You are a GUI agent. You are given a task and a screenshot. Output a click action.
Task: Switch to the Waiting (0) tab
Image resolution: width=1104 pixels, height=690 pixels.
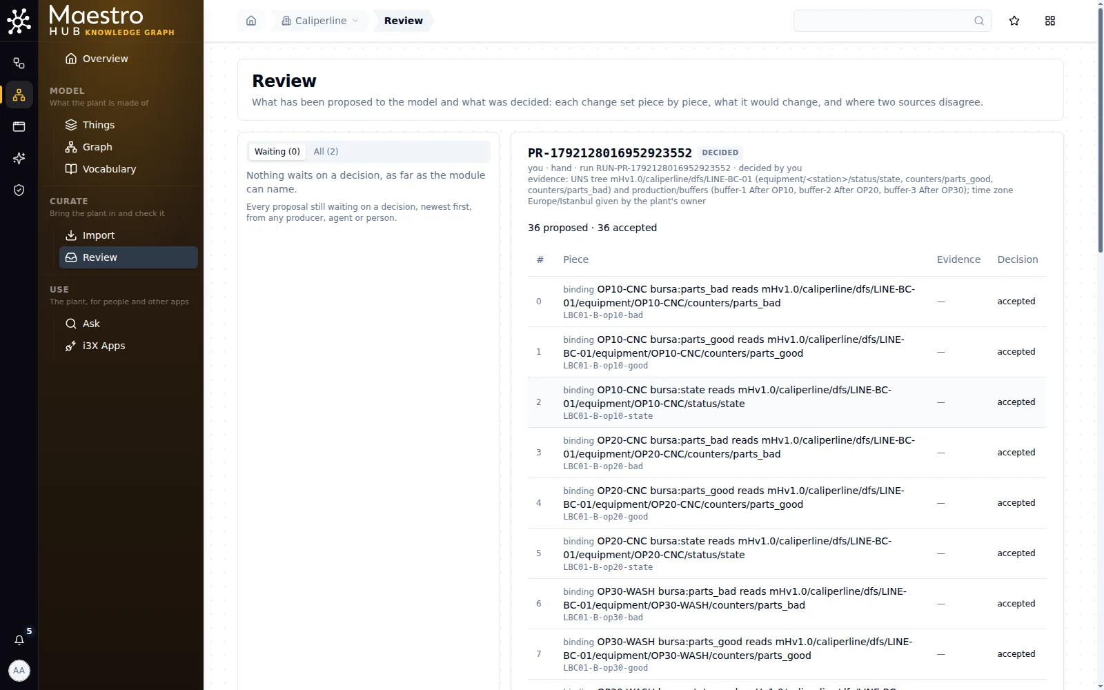click(x=277, y=152)
